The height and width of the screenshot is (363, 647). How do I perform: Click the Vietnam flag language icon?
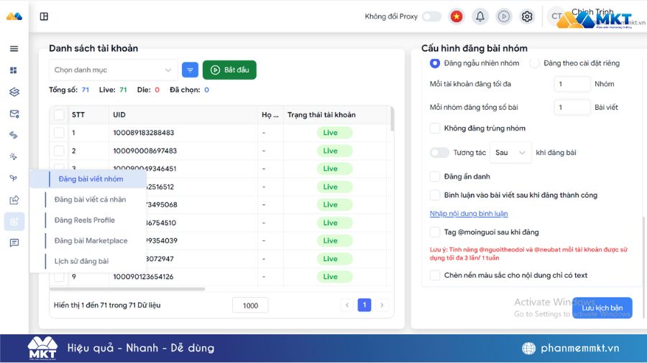pos(456,16)
